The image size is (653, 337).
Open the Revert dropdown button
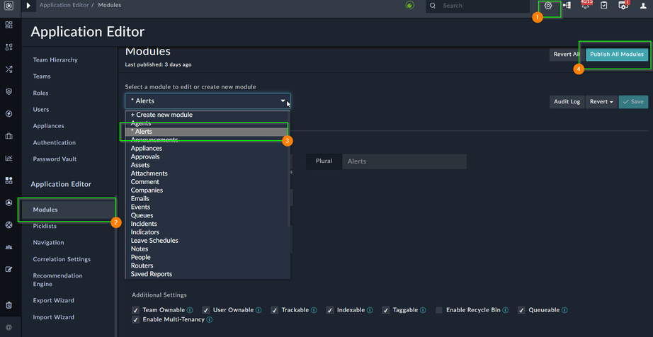[601, 101]
